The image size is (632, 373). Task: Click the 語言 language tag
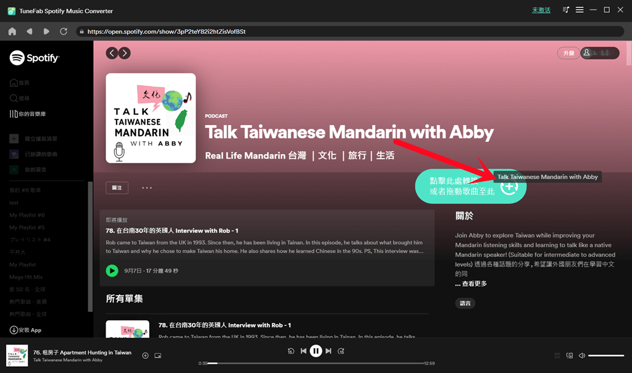point(465,303)
